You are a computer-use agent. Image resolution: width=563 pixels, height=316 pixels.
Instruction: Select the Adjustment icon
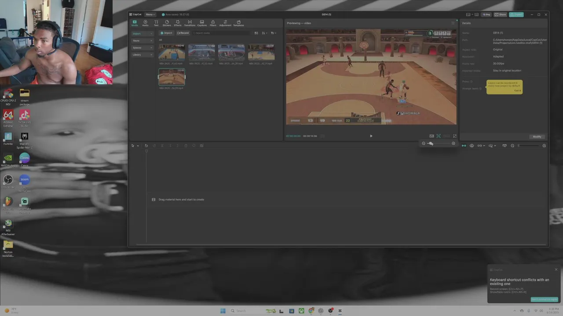point(225,23)
